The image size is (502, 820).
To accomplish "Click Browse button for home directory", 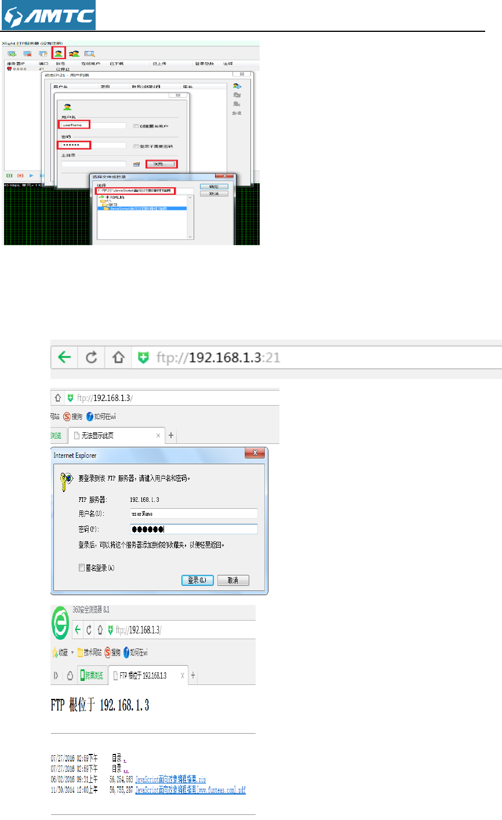I will [x=161, y=165].
